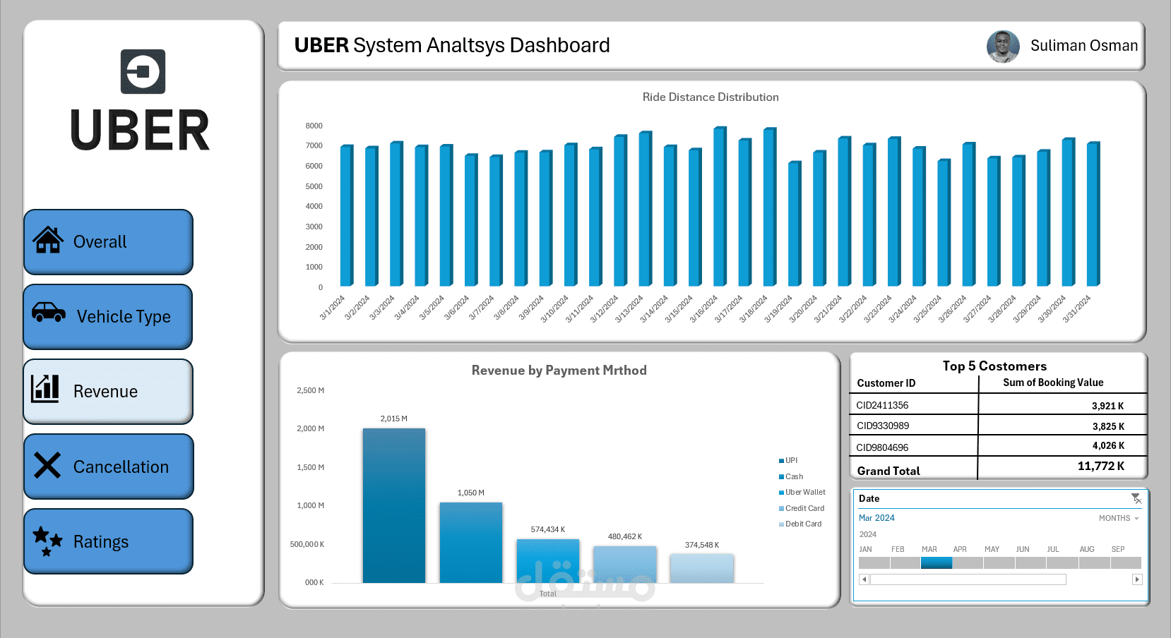Screen dimensions: 1171x638
Task: Click the car icon for Vehicle Type
Action: click(x=49, y=312)
